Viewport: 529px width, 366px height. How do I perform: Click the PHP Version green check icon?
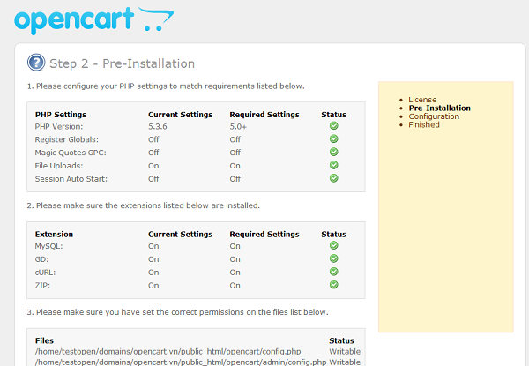(333, 127)
